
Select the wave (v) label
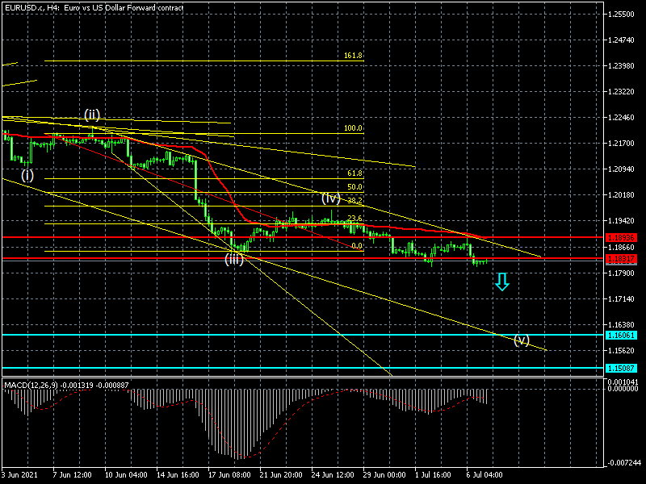(522, 340)
